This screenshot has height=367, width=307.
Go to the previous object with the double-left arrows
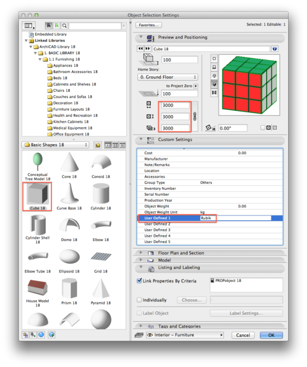pyautogui.click(x=140, y=49)
